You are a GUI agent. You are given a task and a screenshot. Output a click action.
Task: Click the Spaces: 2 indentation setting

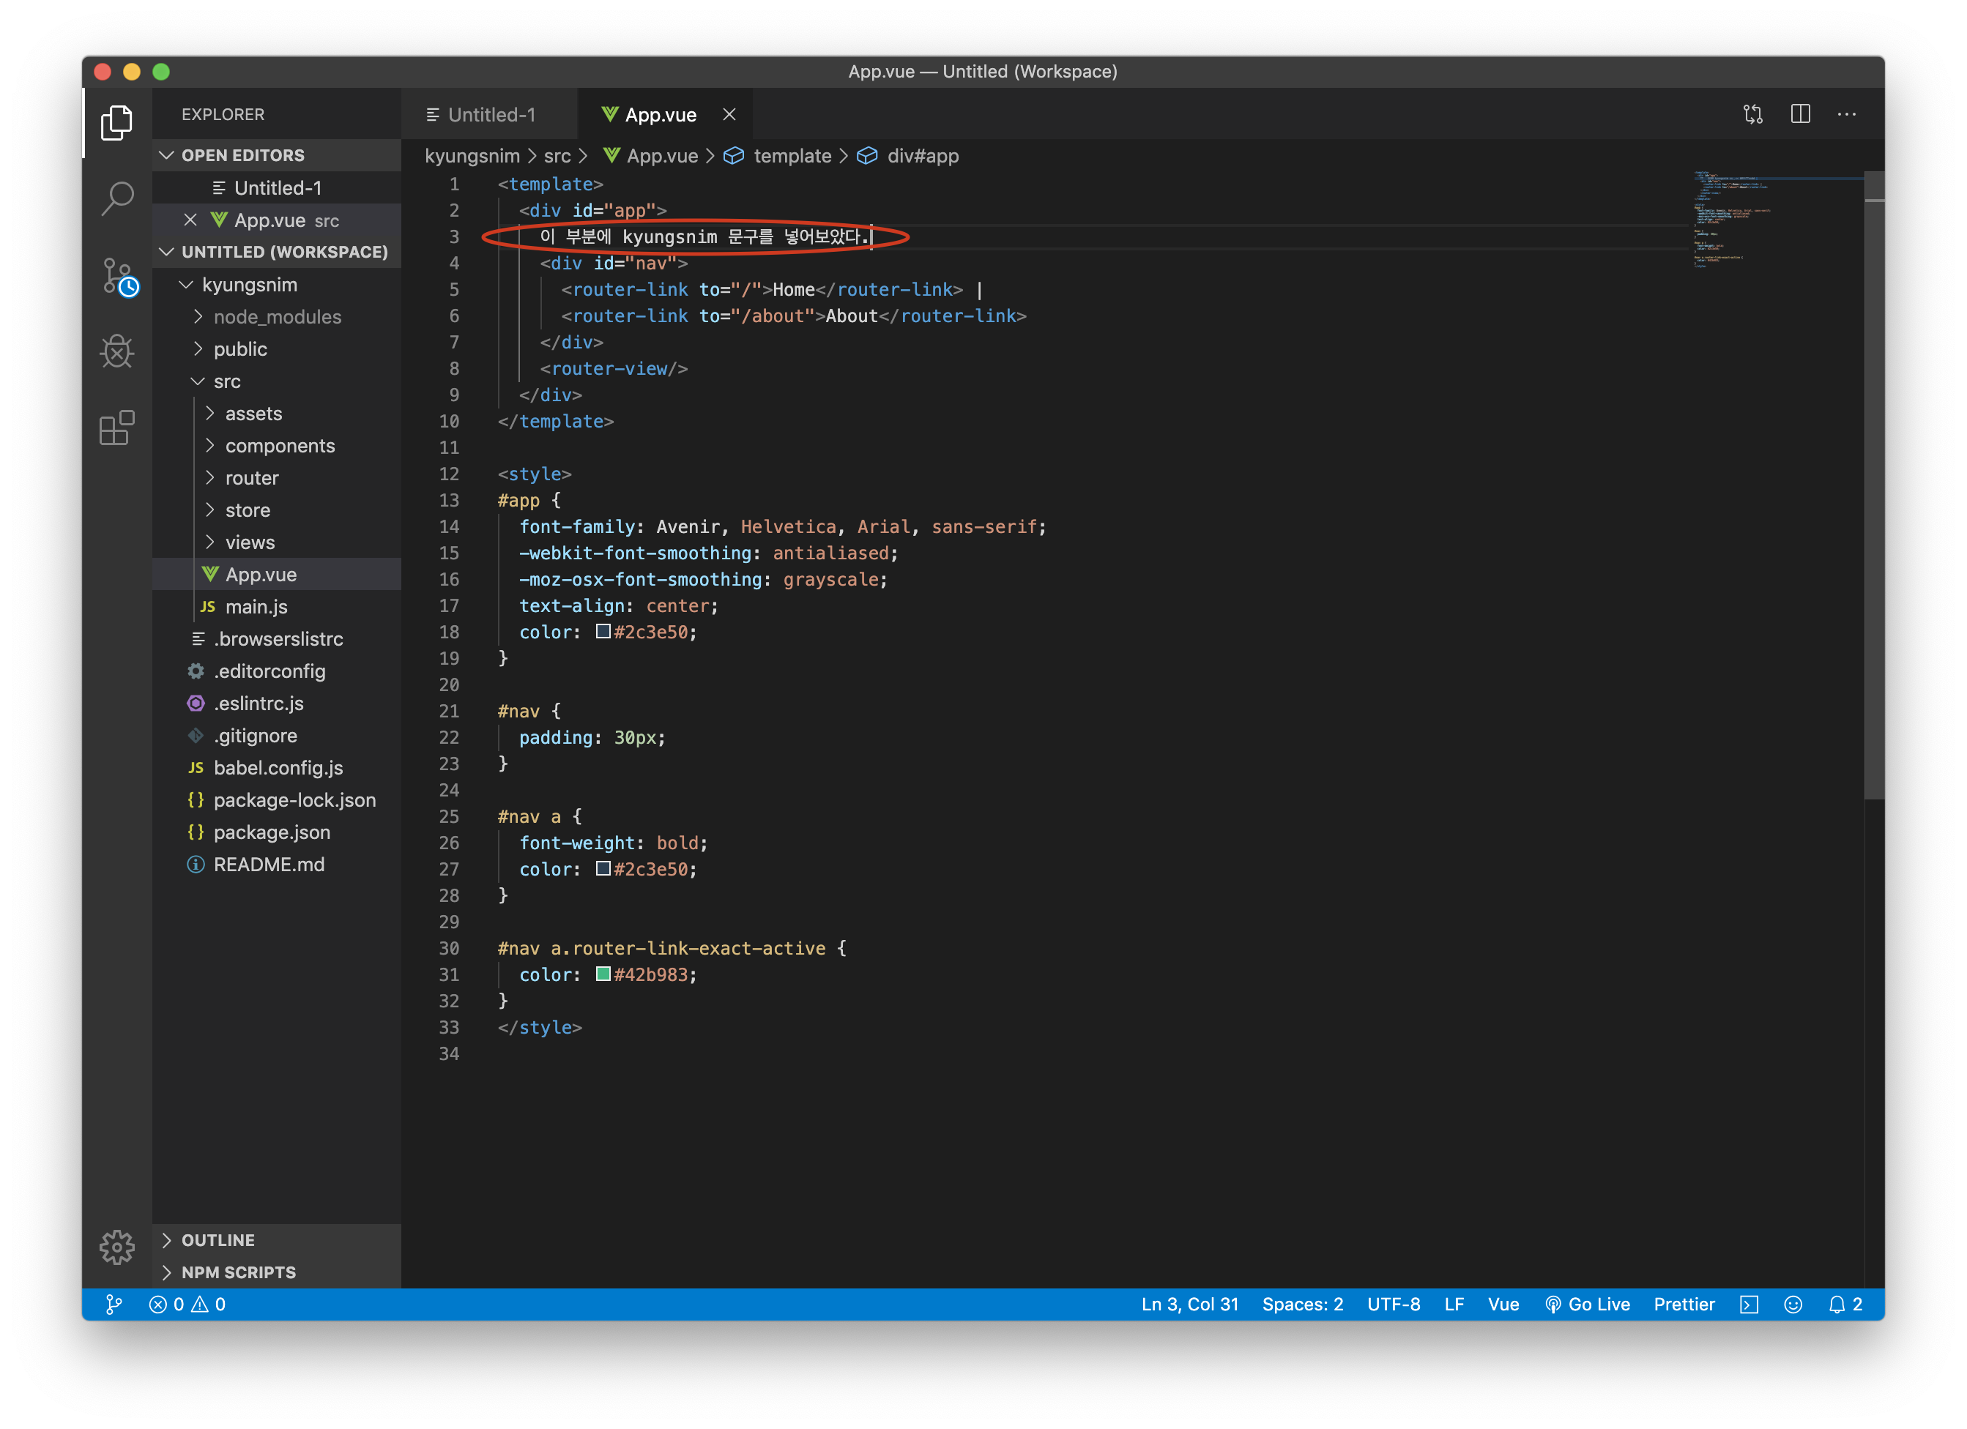[x=1302, y=1304]
